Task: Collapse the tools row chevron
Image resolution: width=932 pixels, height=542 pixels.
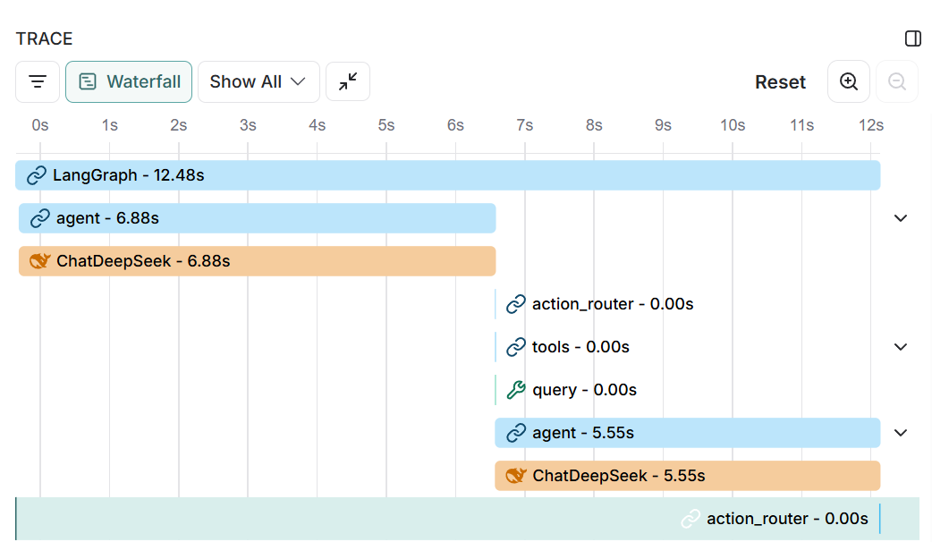Action: [901, 347]
